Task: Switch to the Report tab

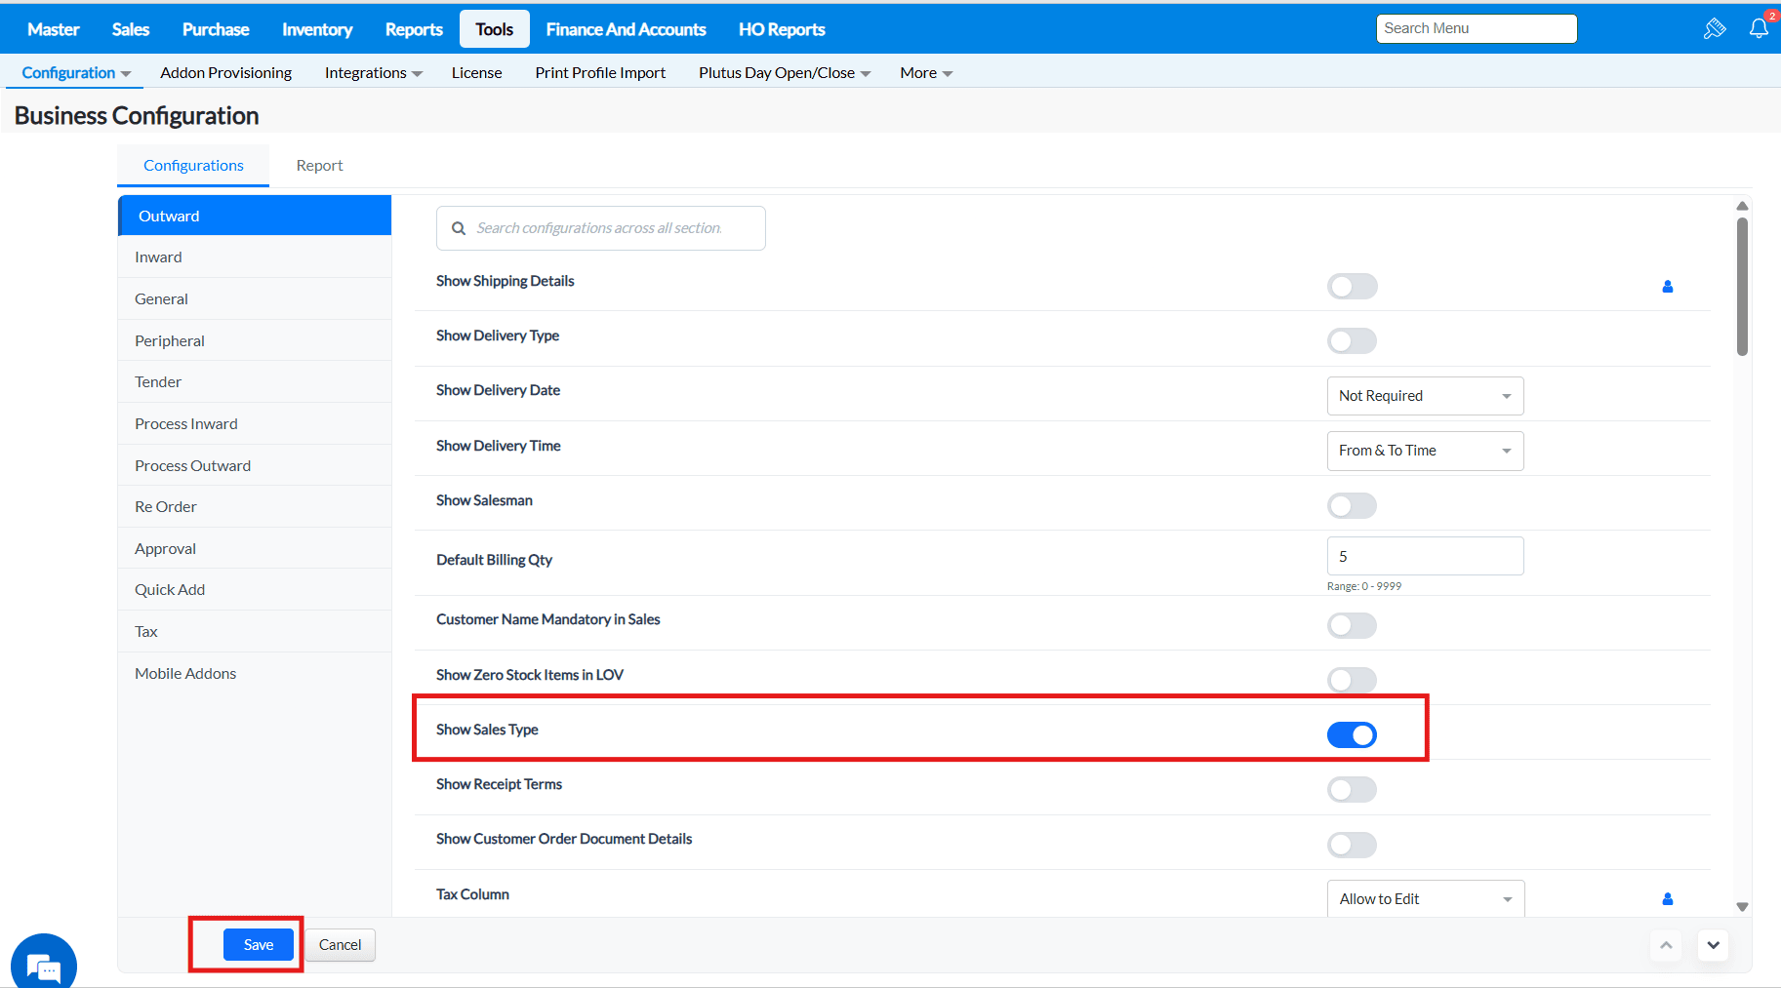Action: tap(320, 166)
